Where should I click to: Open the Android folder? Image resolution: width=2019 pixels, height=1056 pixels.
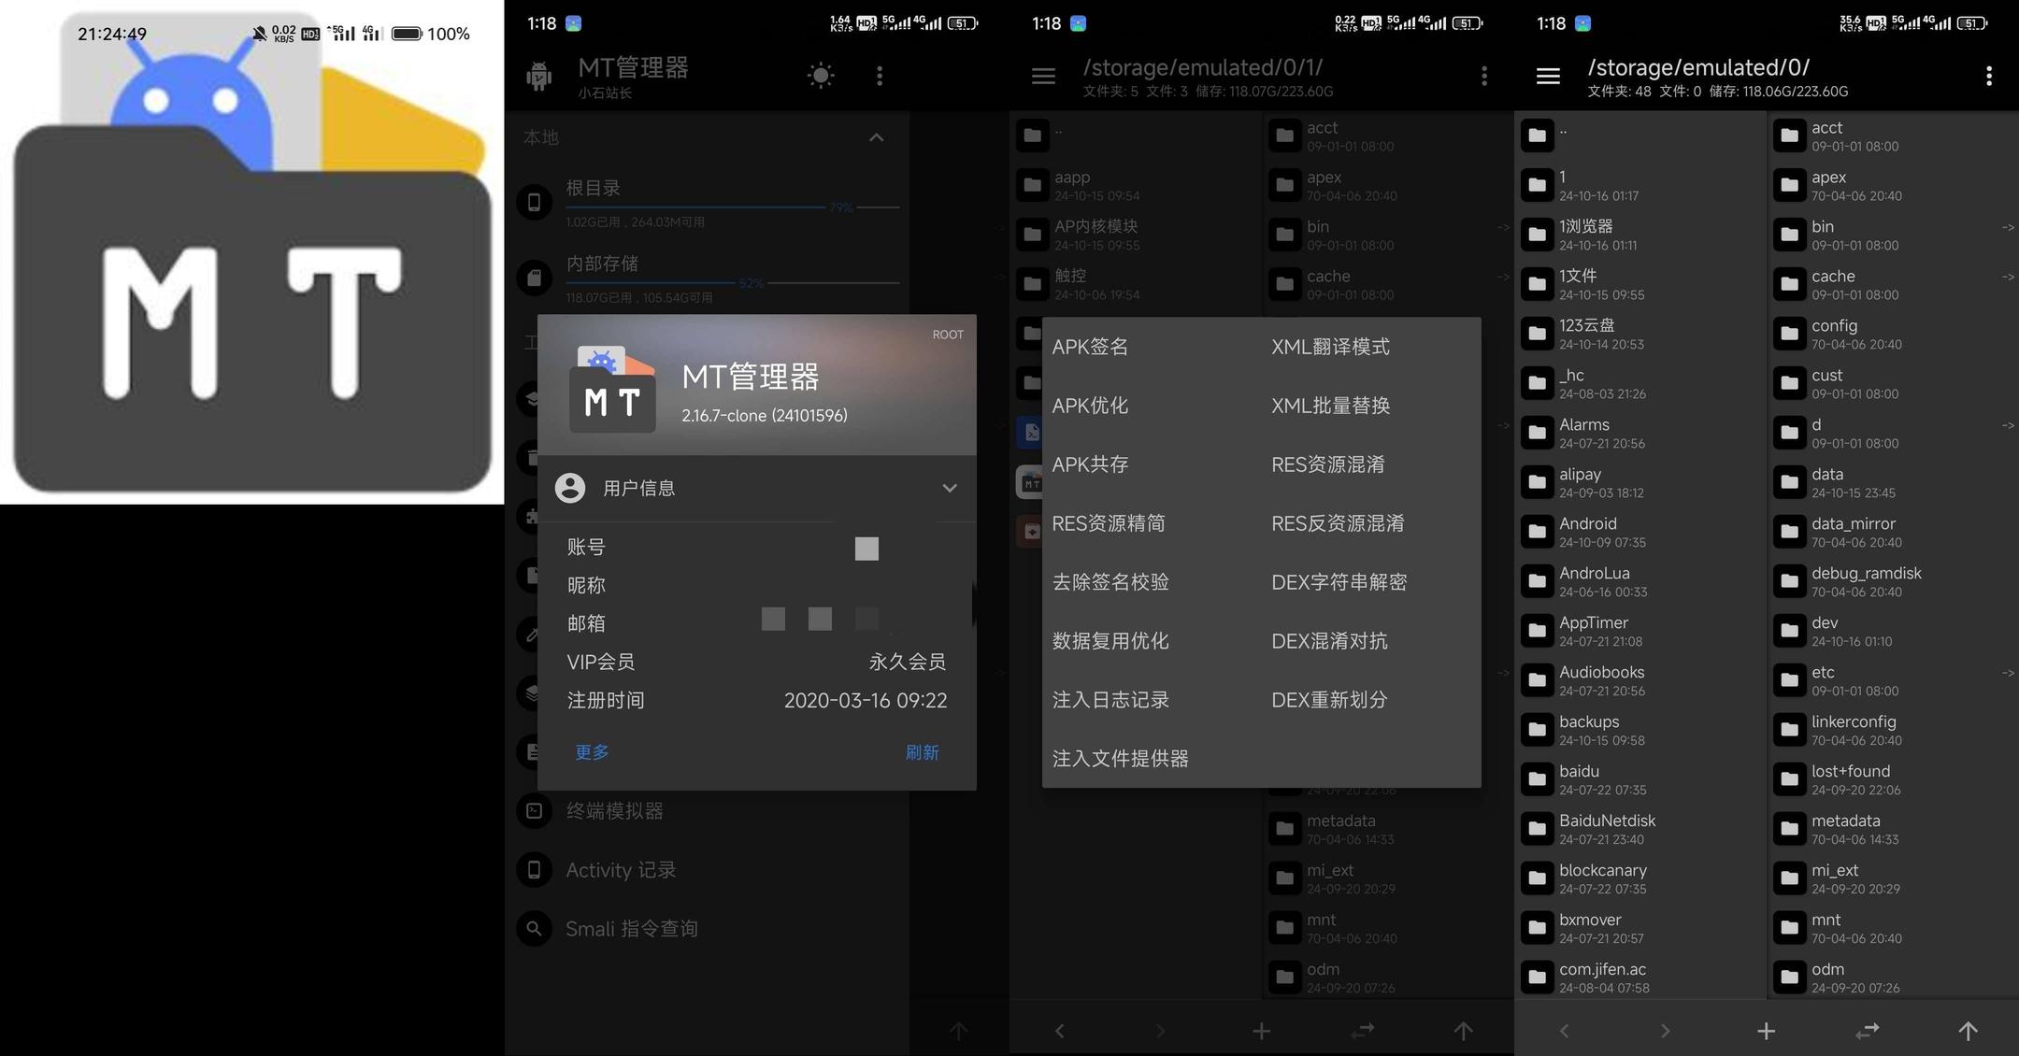point(1640,532)
